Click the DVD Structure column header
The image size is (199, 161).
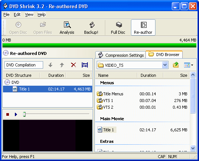pos(21,75)
